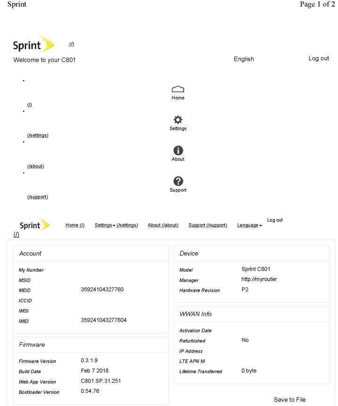Screen dimensions: 338x406
Task: Click the LTE APN NI label
Action: pyautogui.click(x=192, y=361)
